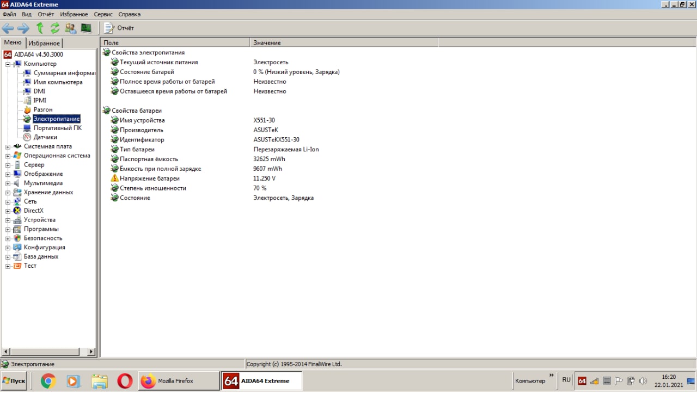The image size is (697, 412).
Task: Switch to the Mozilla Firefox taskbar button
Action: point(179,381)
